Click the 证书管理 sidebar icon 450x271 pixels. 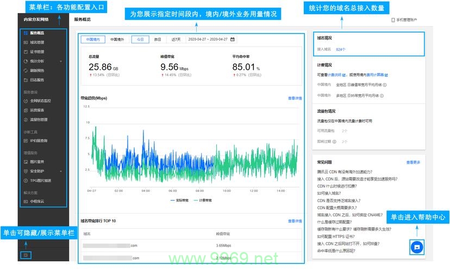tap(26, 52)
